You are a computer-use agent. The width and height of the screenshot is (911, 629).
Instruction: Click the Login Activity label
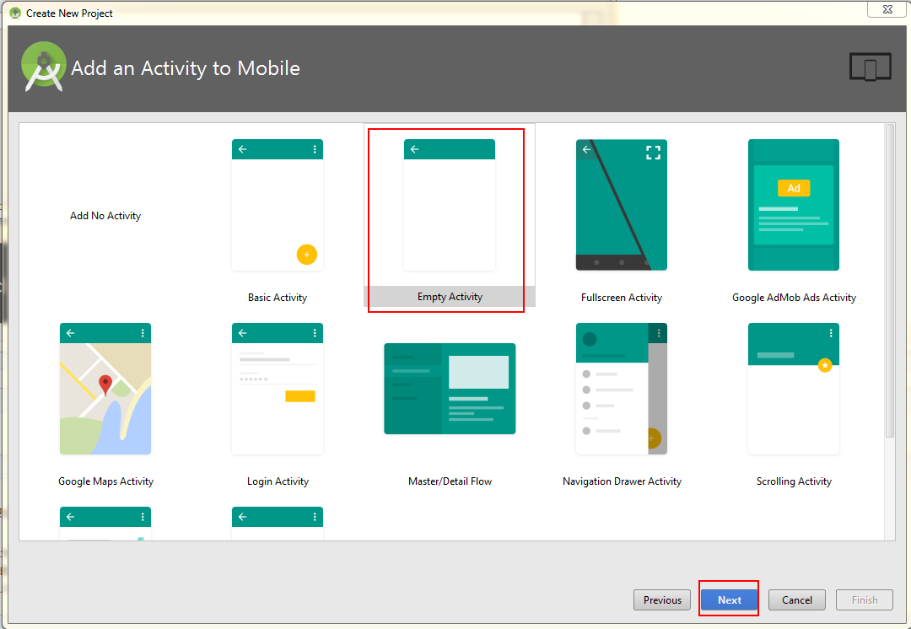click(278, 481)
